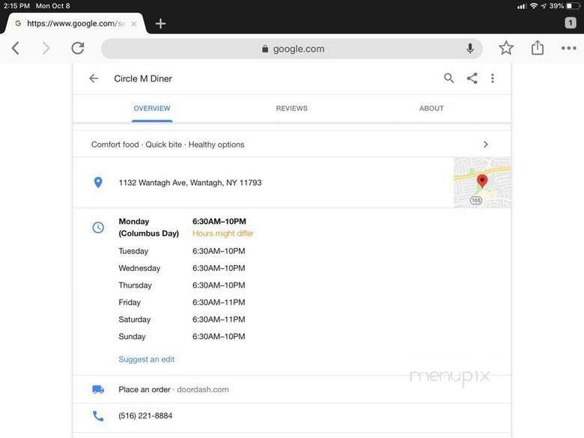Click the Suggest an edit link
This screenshot has width=584, height=438.
(x=147, y=359)
